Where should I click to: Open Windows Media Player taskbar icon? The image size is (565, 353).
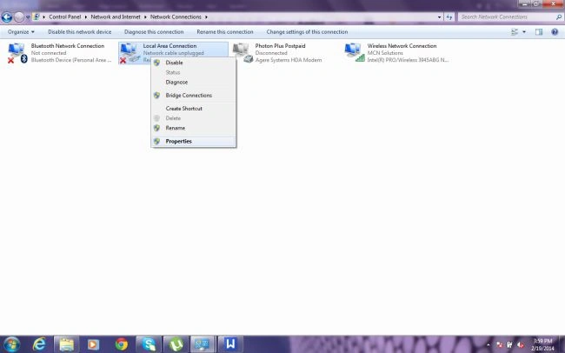93,344
